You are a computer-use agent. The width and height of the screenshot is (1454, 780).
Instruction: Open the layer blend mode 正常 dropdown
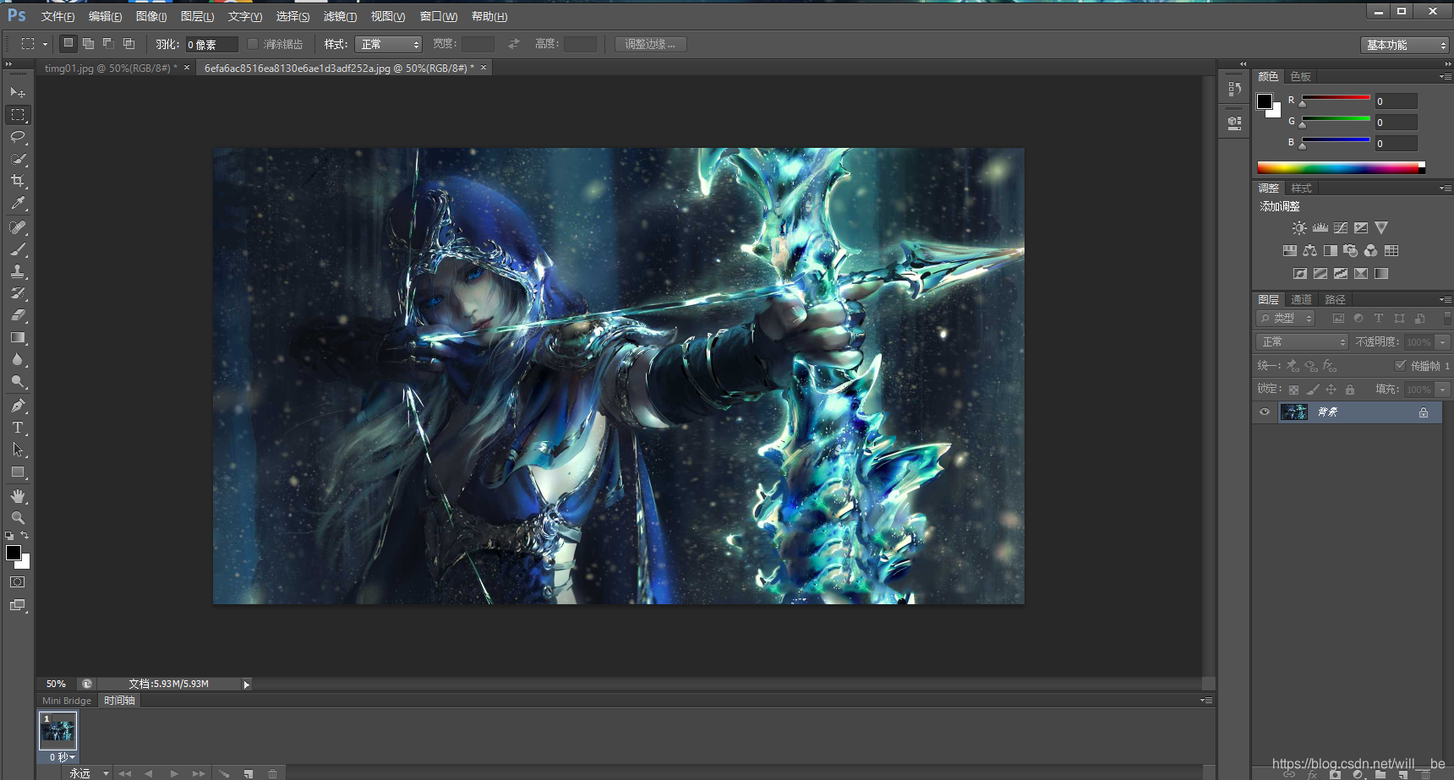coord(1302,342)
